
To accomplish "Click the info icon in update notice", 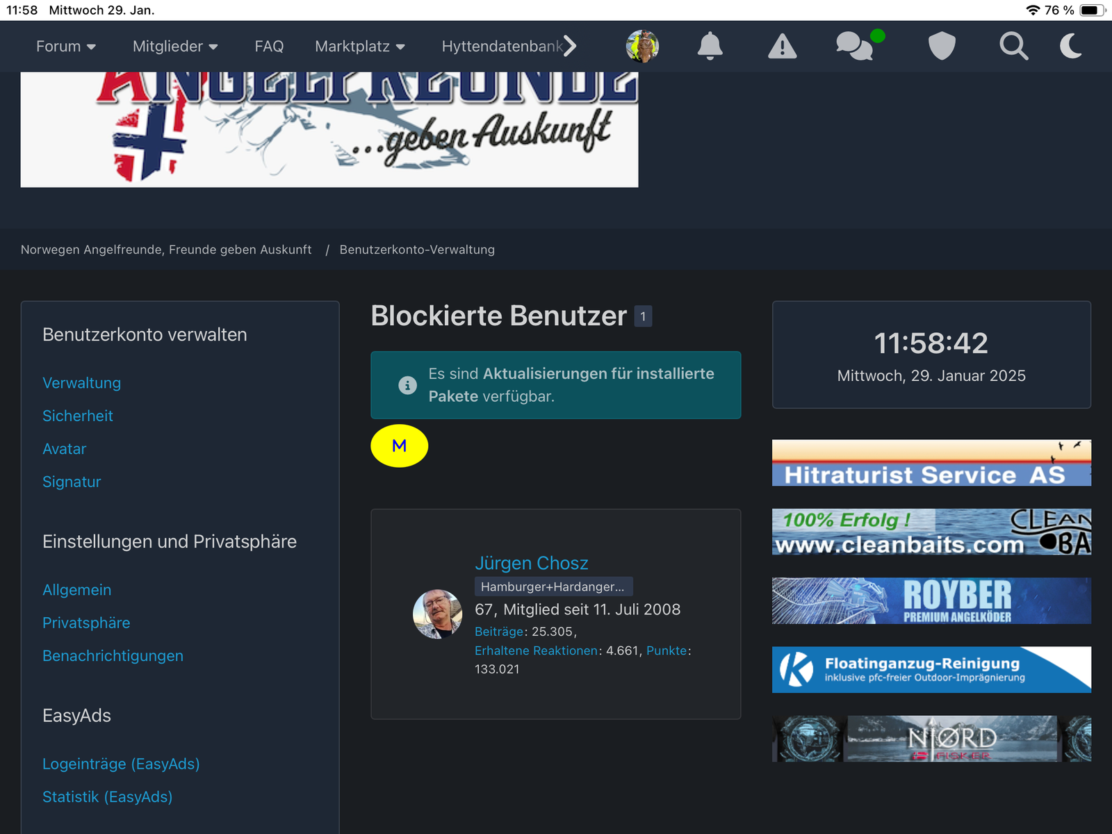I will click(x=407, y=385).
